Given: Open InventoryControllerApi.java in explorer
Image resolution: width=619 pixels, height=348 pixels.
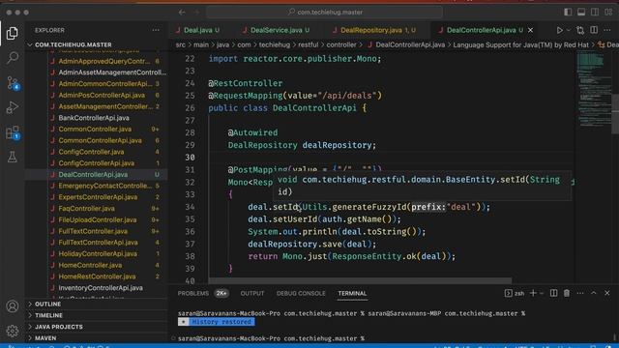Looking at the screenshot, I should point(101,288).
